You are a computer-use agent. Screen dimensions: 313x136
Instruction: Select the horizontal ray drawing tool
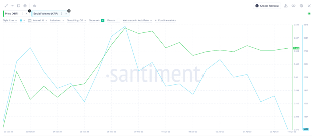(x=13, y=6)
